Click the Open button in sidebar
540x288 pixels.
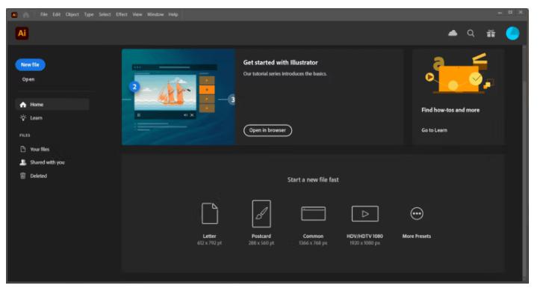pos(28,79)
